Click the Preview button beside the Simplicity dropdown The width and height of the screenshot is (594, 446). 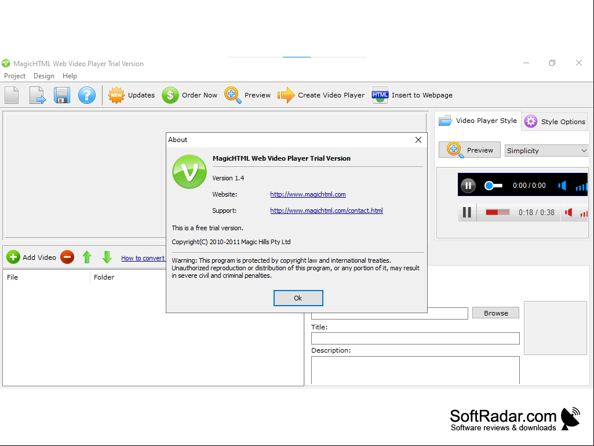469,150
